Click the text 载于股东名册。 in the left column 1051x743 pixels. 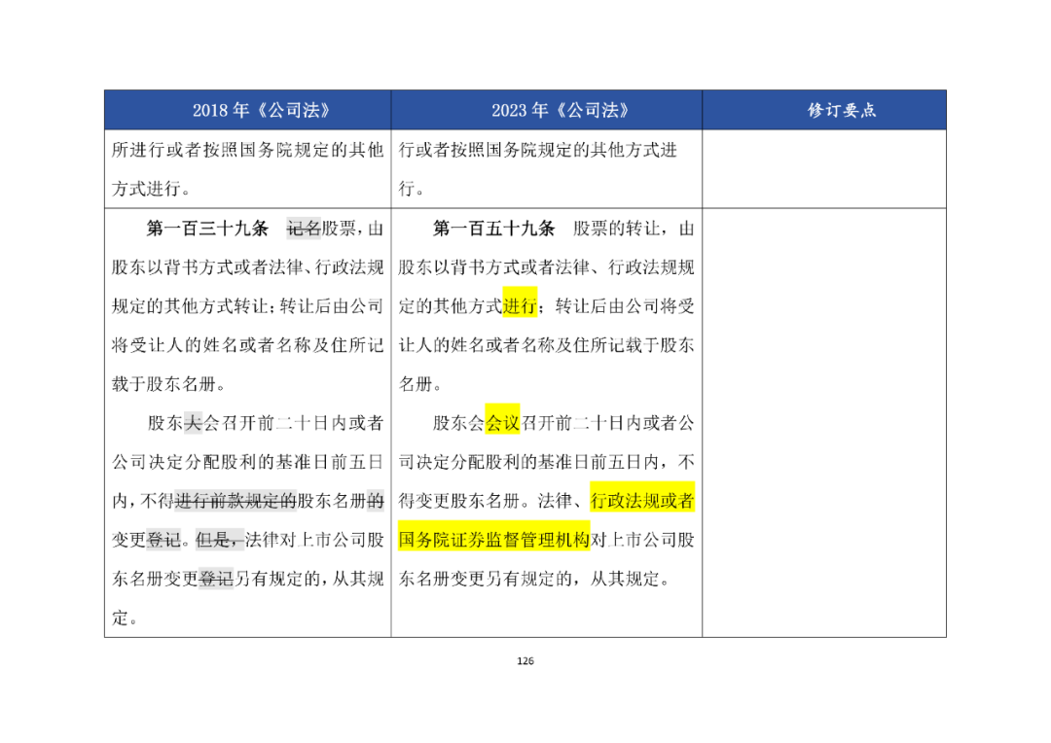point(170,384)
